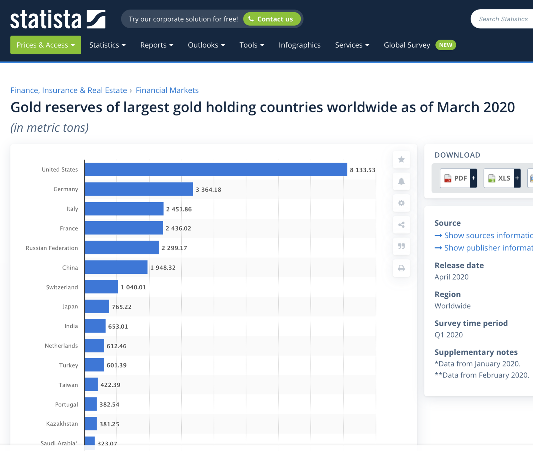Click the NEW badge next to Global Survey
The width and height of the screenshot is (533, 451).
(x=446, y=45)
